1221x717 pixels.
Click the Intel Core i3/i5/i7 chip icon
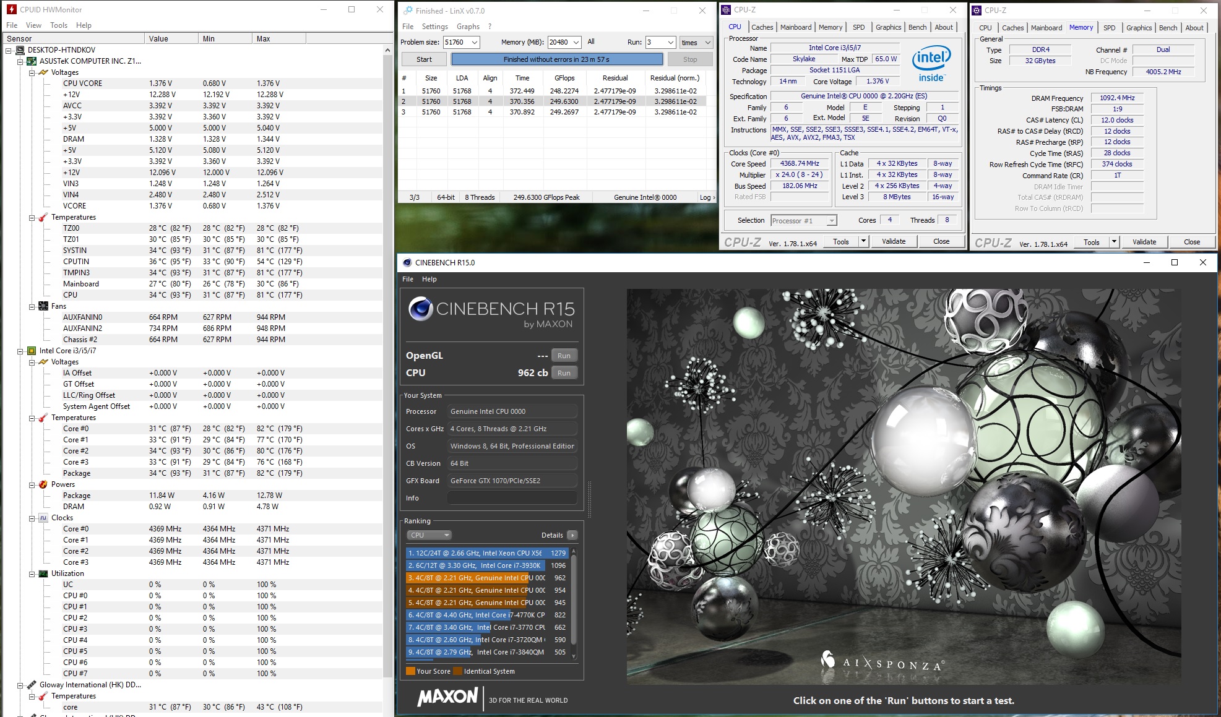pyautogui.click(x=32, y=351)
